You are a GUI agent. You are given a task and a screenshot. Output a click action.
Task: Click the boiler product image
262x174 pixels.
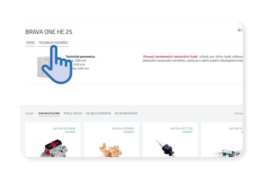tap(43, 67)
